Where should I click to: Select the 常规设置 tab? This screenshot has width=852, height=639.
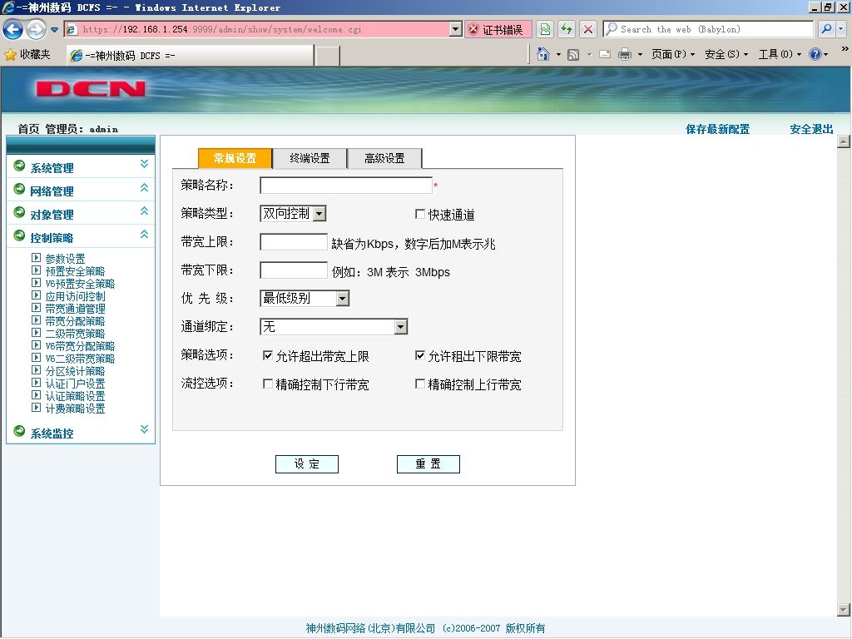[x=235, y=158]
